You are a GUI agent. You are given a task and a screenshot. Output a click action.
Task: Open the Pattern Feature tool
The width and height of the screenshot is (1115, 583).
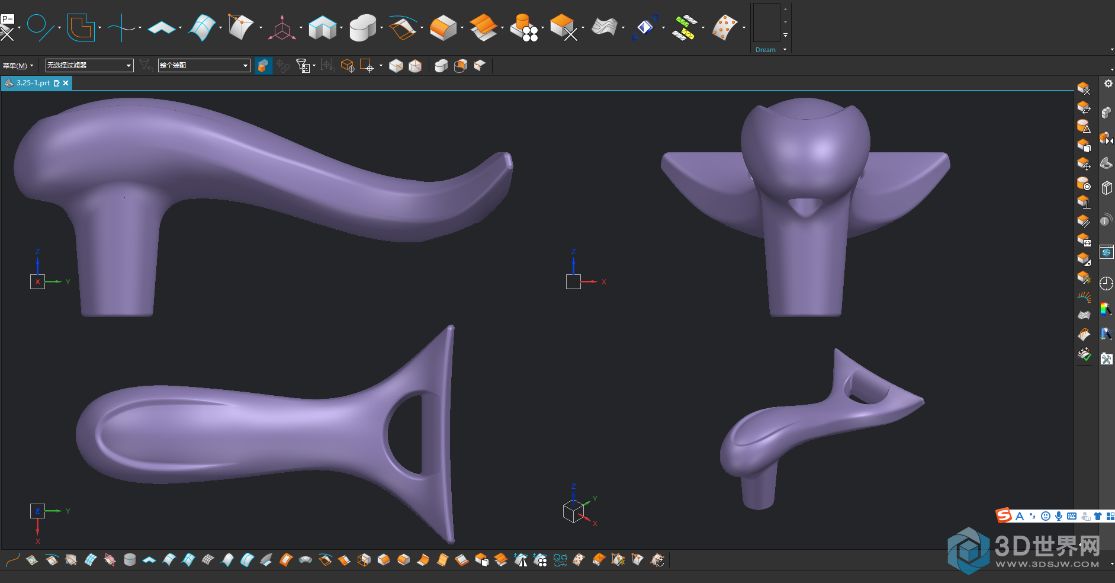pos(524,27)
